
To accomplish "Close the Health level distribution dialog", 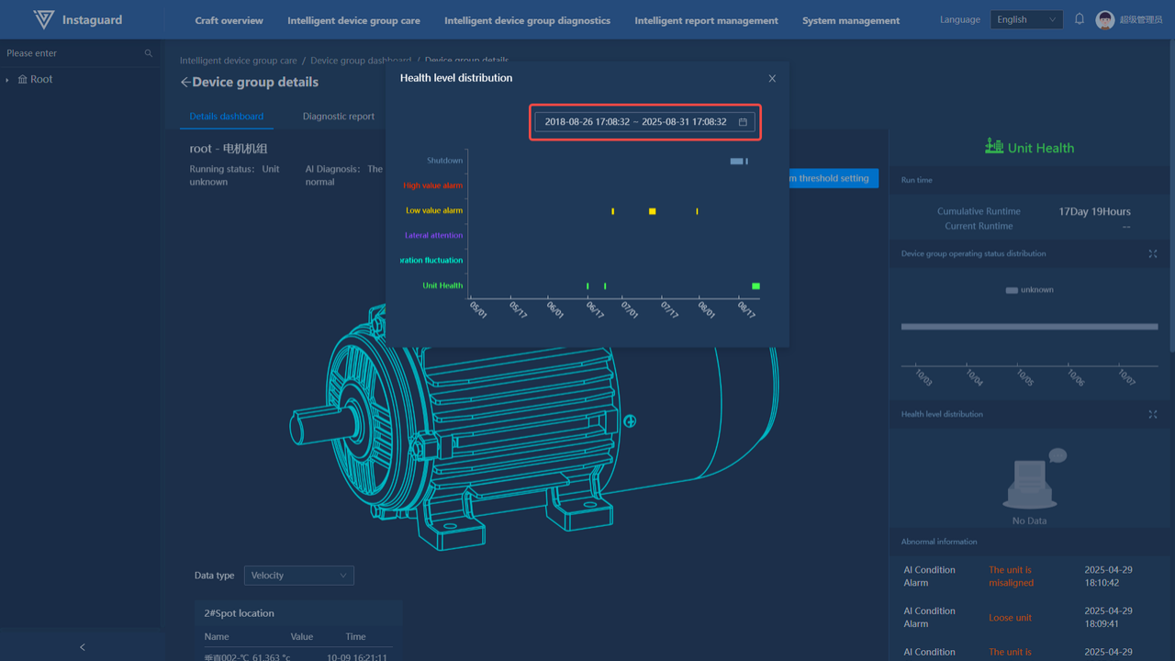I will tap(772, 79).
